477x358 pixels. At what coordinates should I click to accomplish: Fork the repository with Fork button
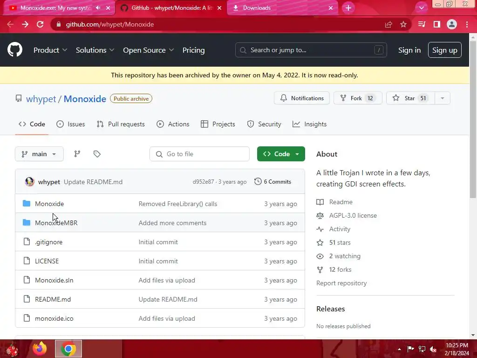click(358, 98)
